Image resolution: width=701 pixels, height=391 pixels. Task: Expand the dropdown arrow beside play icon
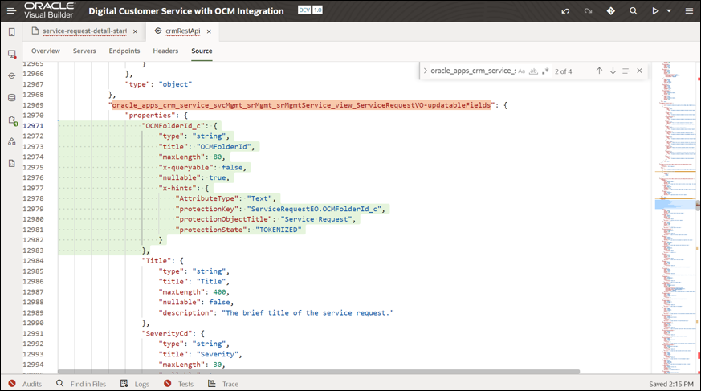[x=669, y=11]
